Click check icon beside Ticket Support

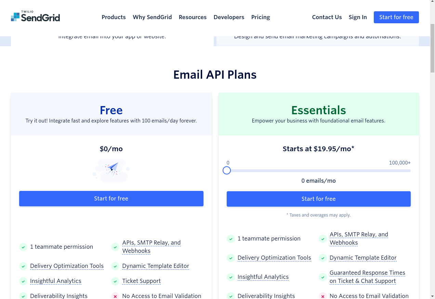115,281
